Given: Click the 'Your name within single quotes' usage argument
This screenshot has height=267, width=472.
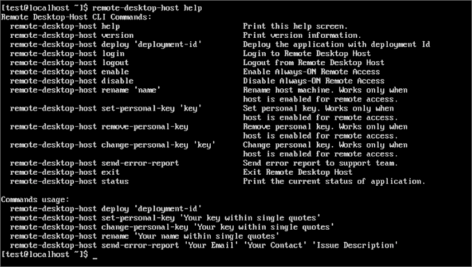Looking at the screenshot, I should pos(206,236).
